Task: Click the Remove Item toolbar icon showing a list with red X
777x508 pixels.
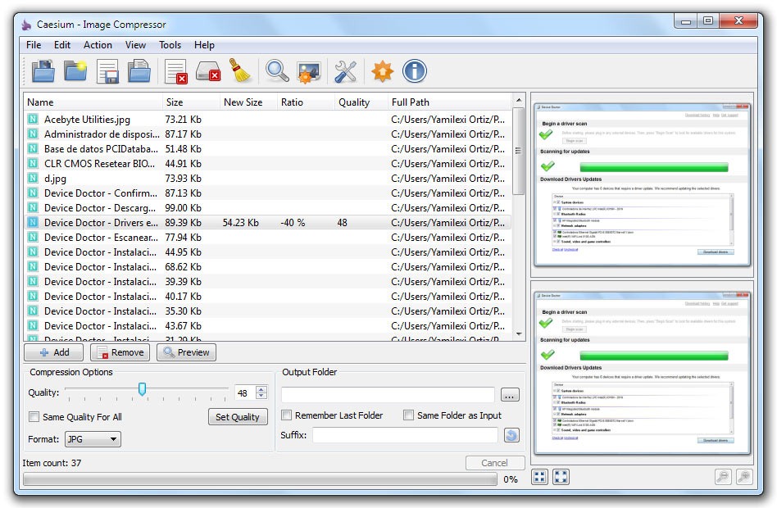Action: point(176,70)
